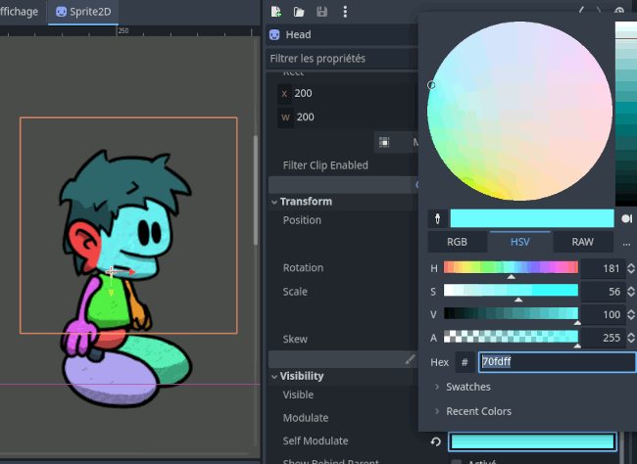Click the Filter Clip Enabled property label

325,165
